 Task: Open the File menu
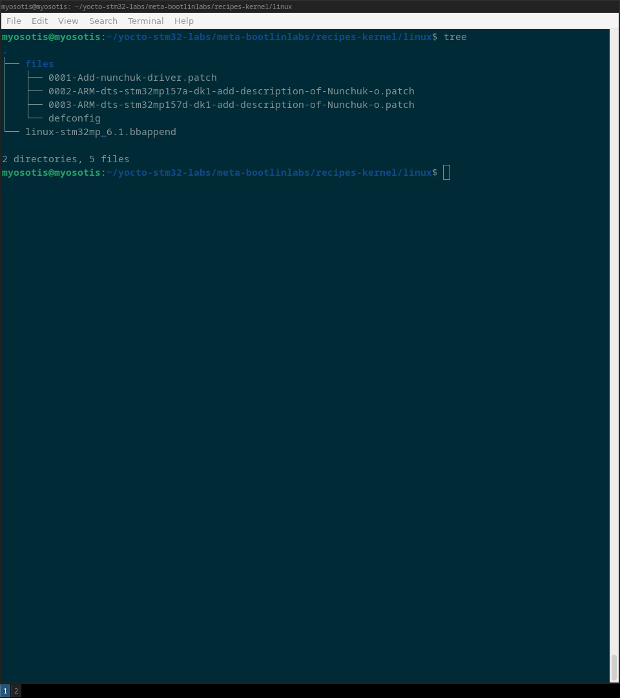click(14, 21)
